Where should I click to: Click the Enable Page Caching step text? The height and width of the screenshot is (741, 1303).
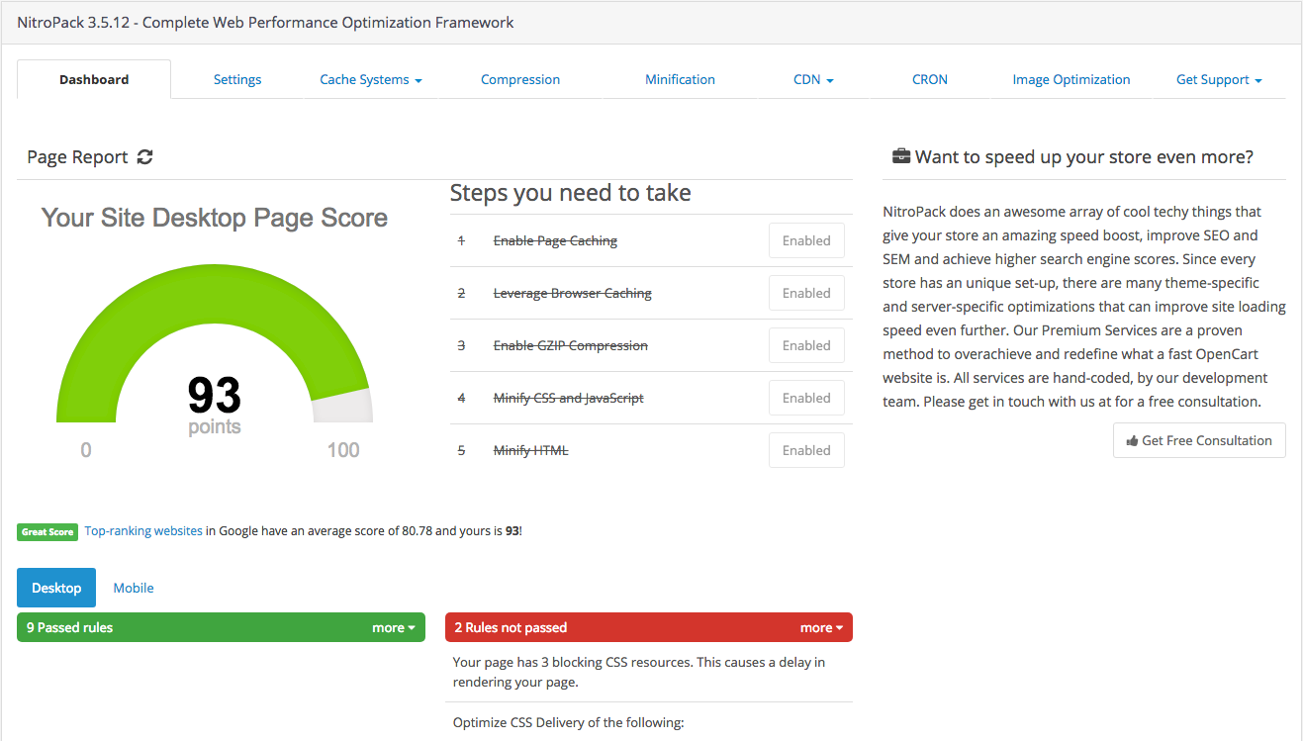pos(555,240)
